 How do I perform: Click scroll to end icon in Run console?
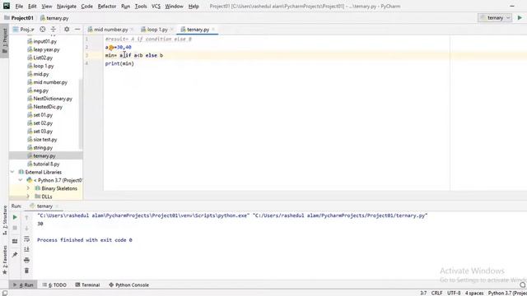tap(26, 249)
